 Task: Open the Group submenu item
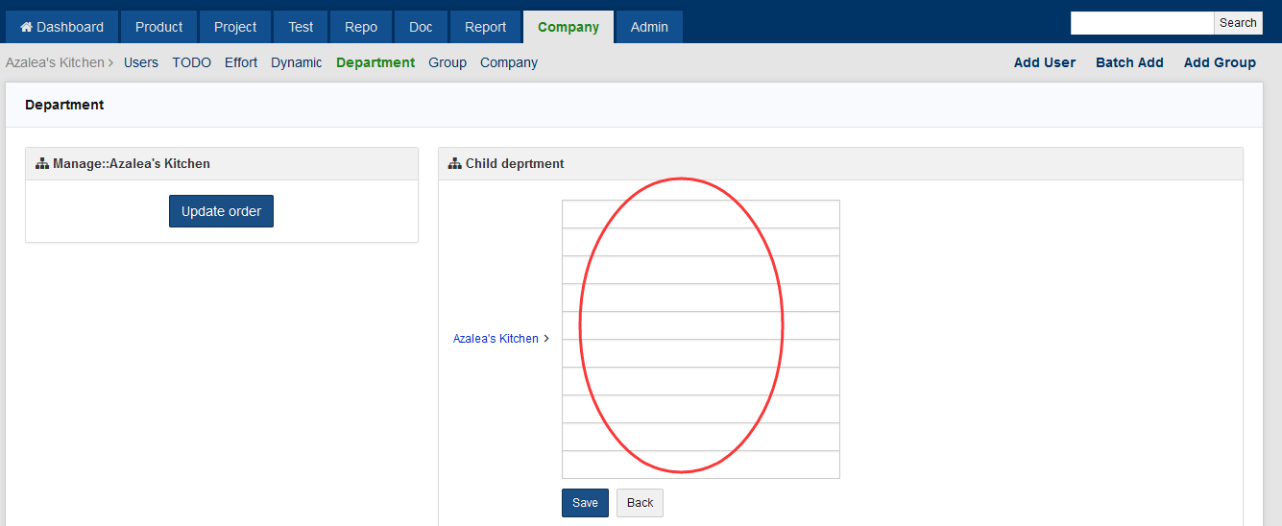coord(447,62)
